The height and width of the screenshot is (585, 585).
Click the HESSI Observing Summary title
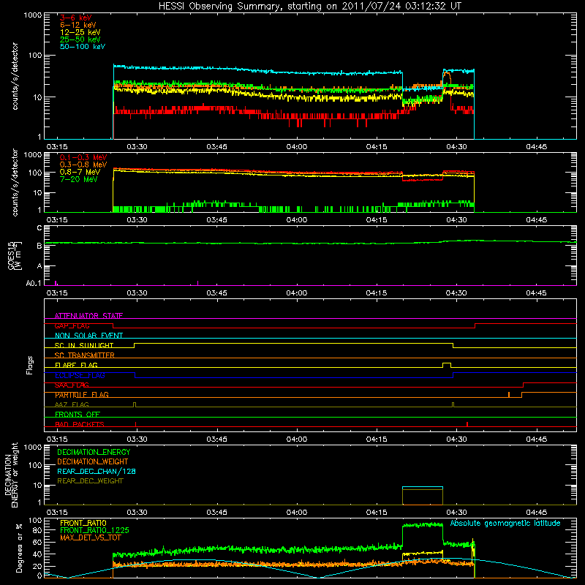(x=309, y=7)
